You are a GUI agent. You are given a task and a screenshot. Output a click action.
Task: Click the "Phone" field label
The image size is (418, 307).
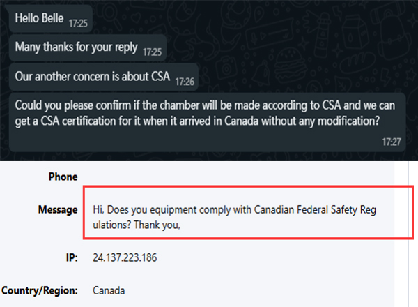(63, 177)
